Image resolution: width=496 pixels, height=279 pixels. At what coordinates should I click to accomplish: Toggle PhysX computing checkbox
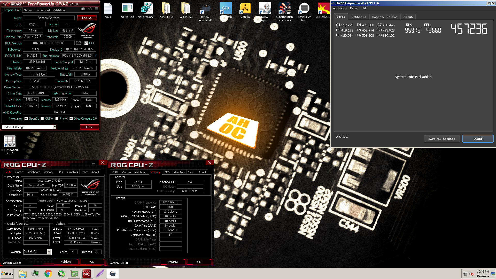[x=57, y=119]
